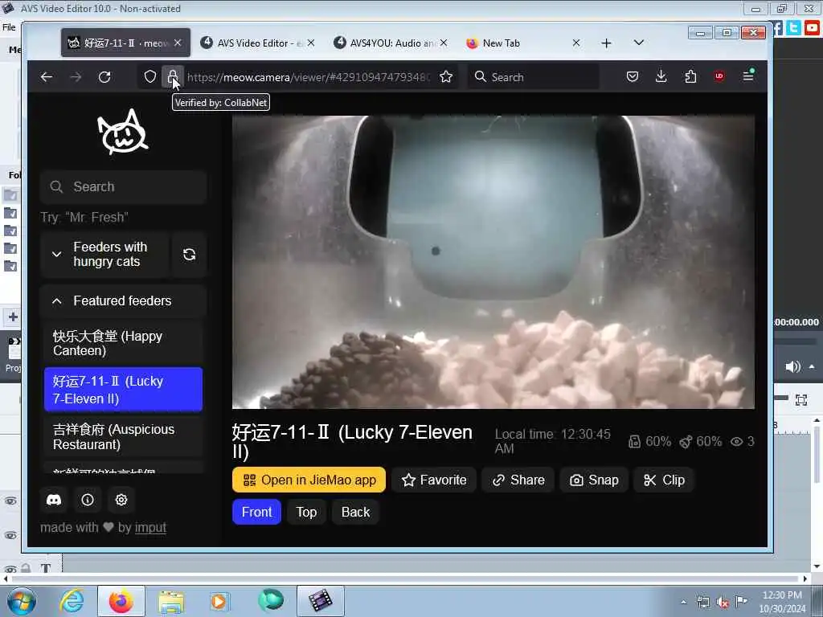Bookmark this page with the star icon
Viewport: 823px width, 617px height.
(x=446, y=77)
